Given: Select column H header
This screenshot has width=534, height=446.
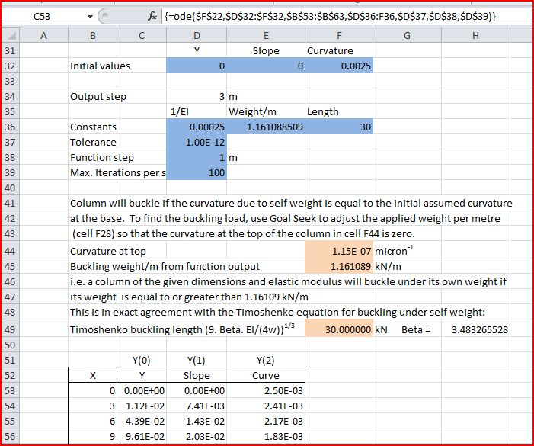Looking at the screenshot, I should click(475, 35).
